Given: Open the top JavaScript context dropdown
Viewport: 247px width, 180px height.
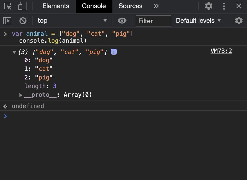Looking at the screenshot, I should [x=72, y=21].
